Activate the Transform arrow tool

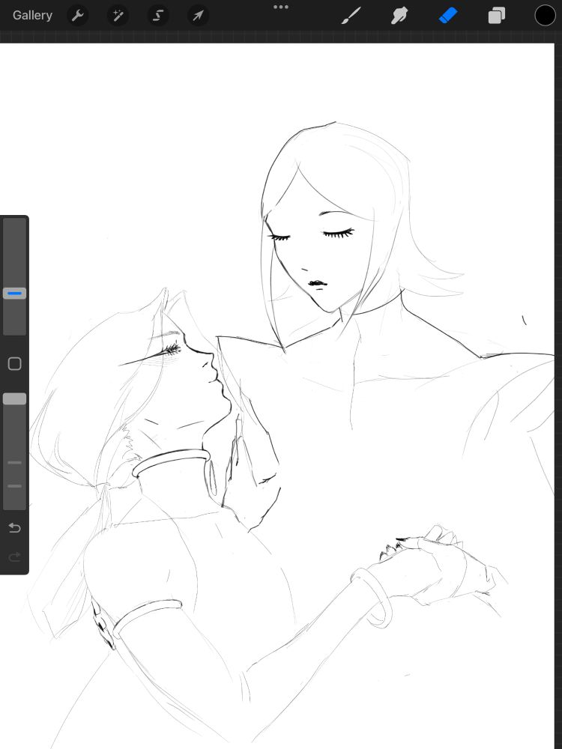pos(198,15)
